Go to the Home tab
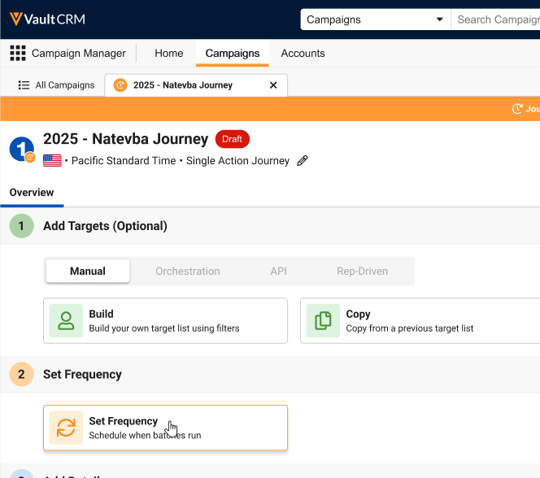The width and height of the screenshot is (540, 478). (x=169, y=54)
